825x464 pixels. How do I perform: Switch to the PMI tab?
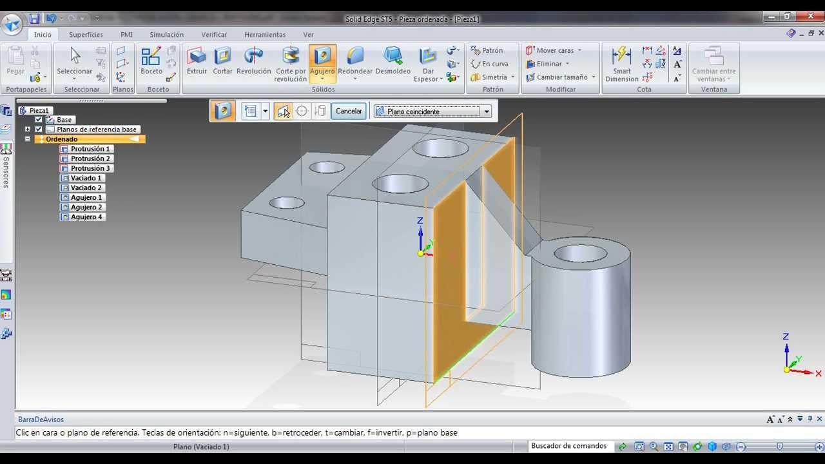(126, 35)
